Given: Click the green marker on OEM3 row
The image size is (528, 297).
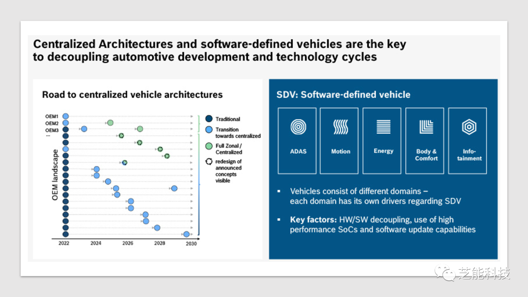Looking at the screenshot, I should (x=140, y=129).
